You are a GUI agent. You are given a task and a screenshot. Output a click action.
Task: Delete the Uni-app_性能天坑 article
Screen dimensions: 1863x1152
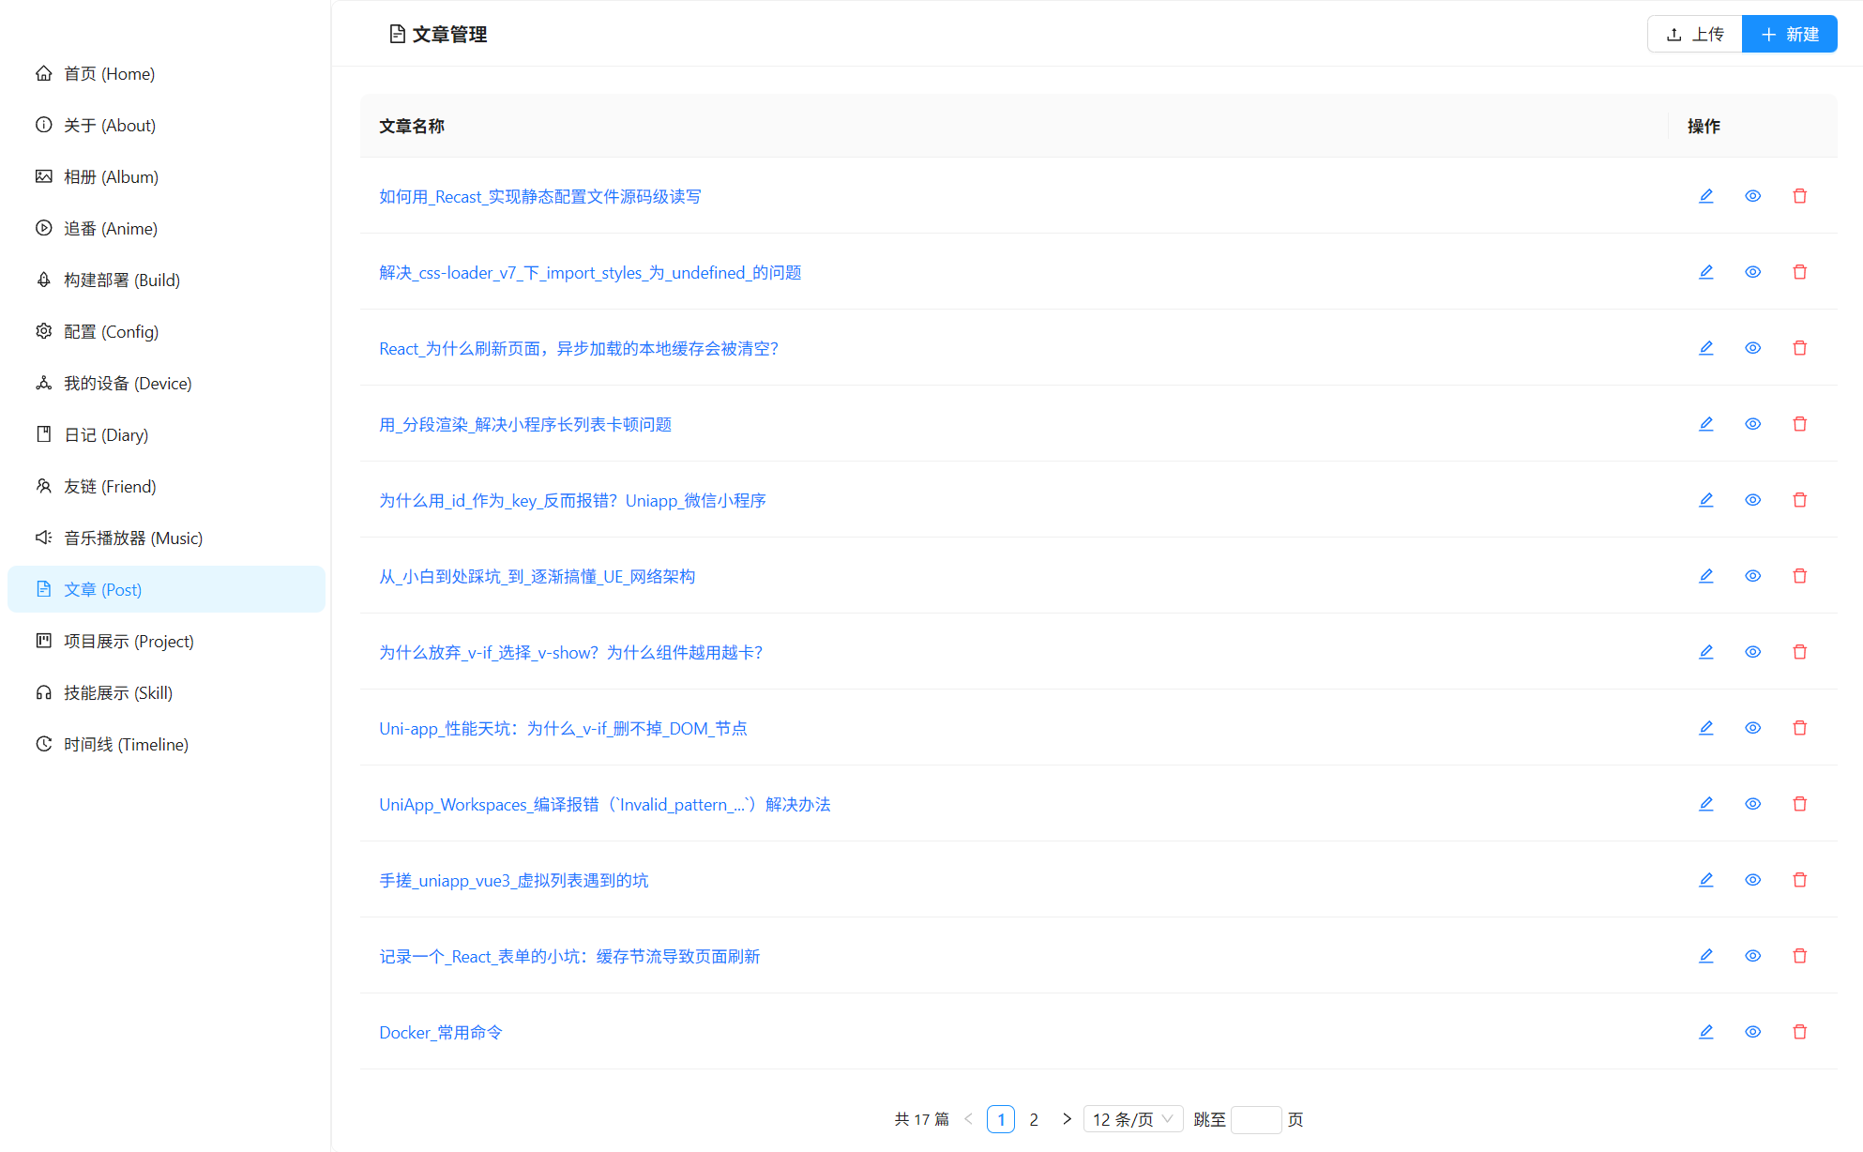1799,728
